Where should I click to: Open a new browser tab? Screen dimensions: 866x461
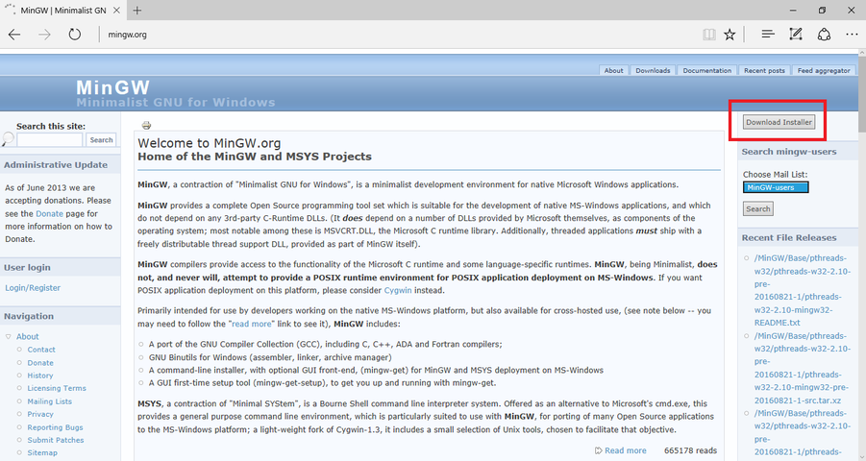tap(137, 10)
